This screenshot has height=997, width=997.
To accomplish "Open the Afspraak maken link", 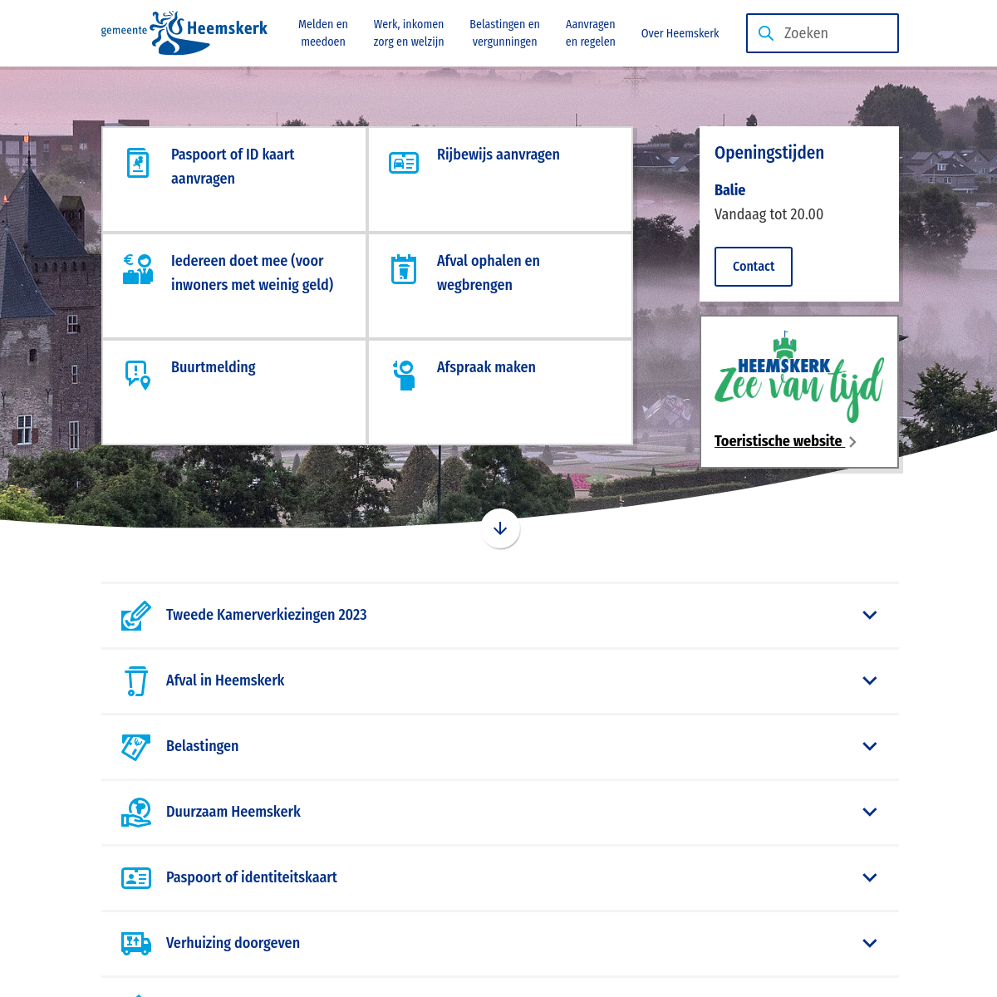I will pyautogui.click(x=486, y=367).
